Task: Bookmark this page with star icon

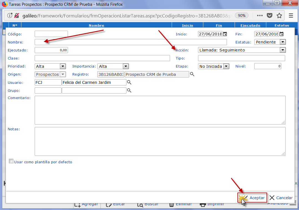Action: pyautogui.click(x=279, y=15)
